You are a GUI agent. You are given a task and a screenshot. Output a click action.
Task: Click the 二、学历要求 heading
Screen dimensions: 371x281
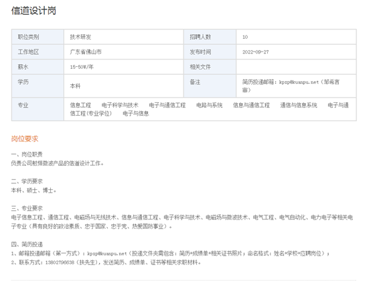[27, 181]
